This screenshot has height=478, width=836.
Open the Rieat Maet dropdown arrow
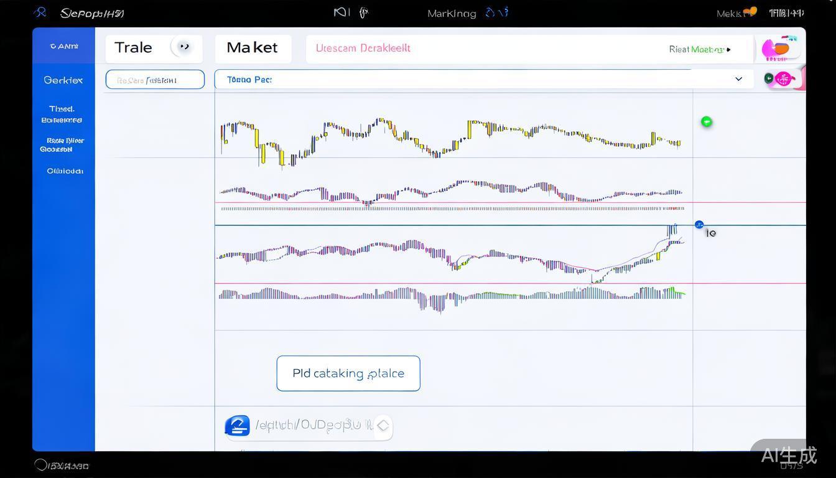[728, 49]
